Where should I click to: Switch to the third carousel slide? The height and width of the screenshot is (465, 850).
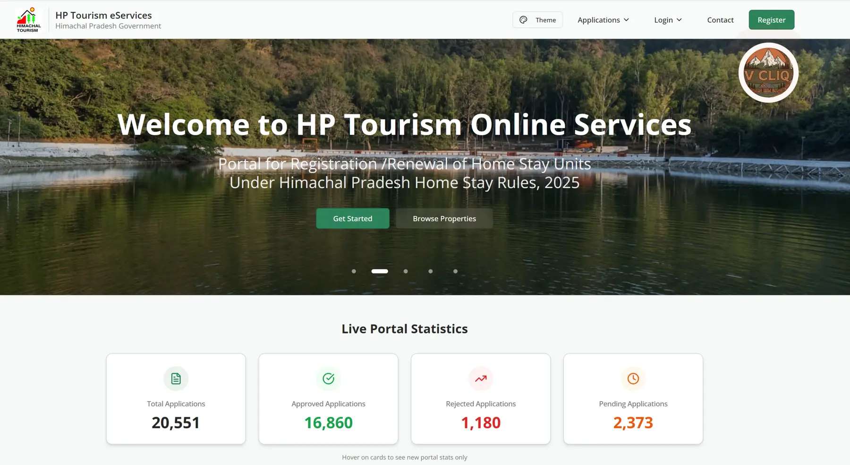[405, 271]
